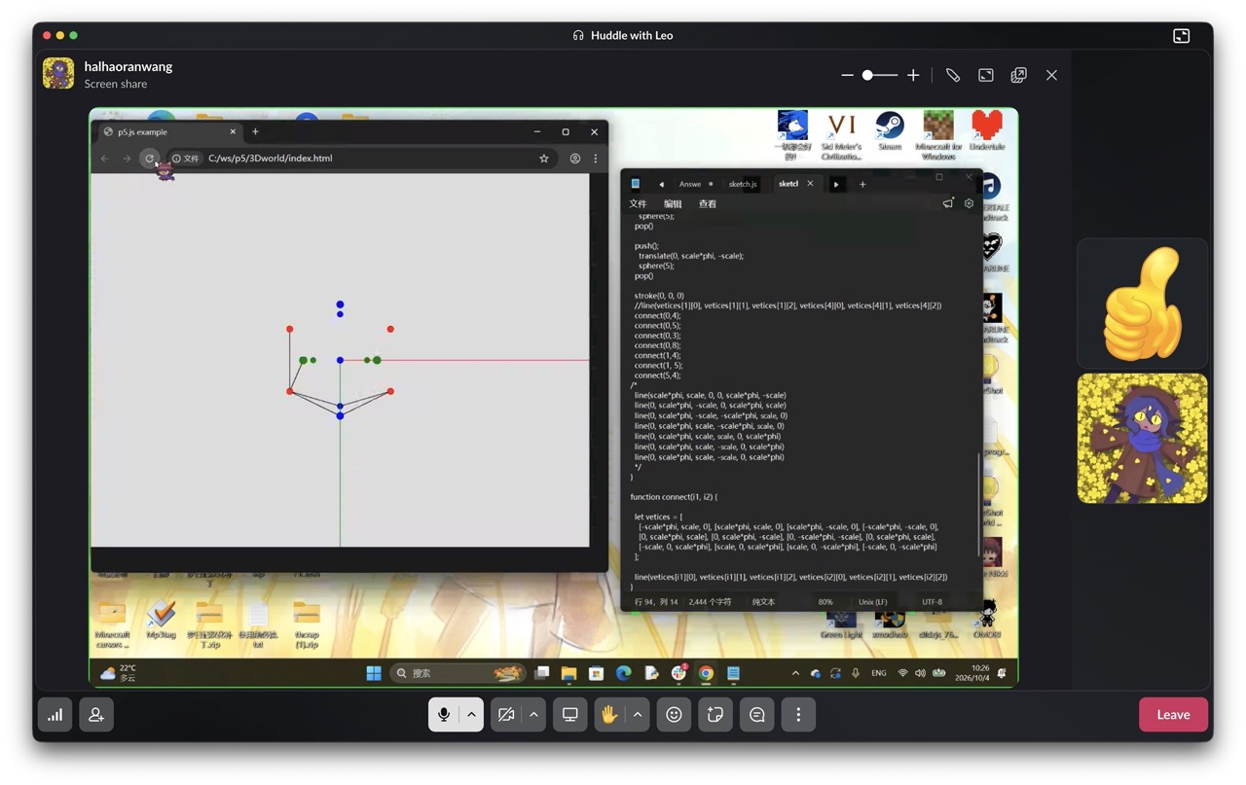The image size is (1246, 785).
Task: Switch to the sketch.js editor tab
Action: pyautogui.click(x=743, y=184)
